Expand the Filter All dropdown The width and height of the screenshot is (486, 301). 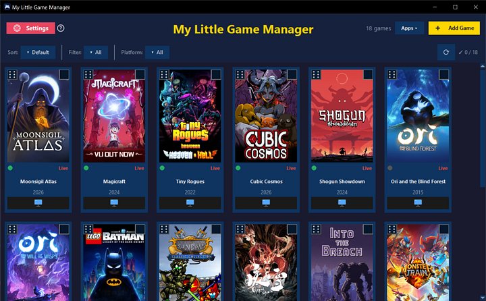tap(96, 53)
